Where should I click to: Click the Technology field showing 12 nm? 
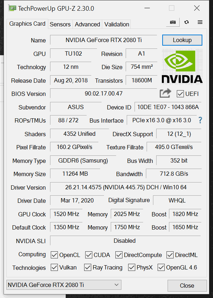click(71, 67)
